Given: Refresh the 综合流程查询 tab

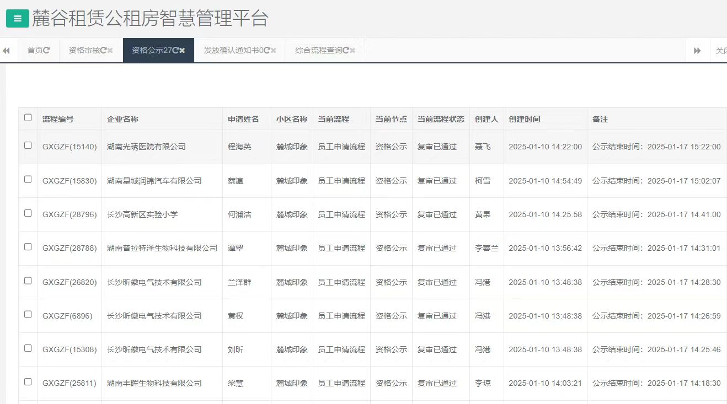Looking at the screenshot, I should [x=347, y=50].
